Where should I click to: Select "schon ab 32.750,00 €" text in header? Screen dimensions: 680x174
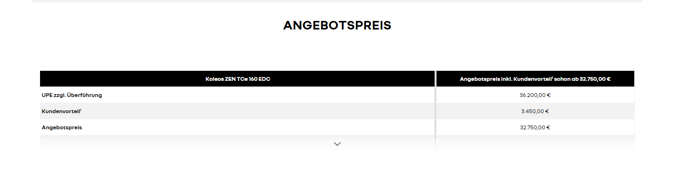(x=582, y=79)
